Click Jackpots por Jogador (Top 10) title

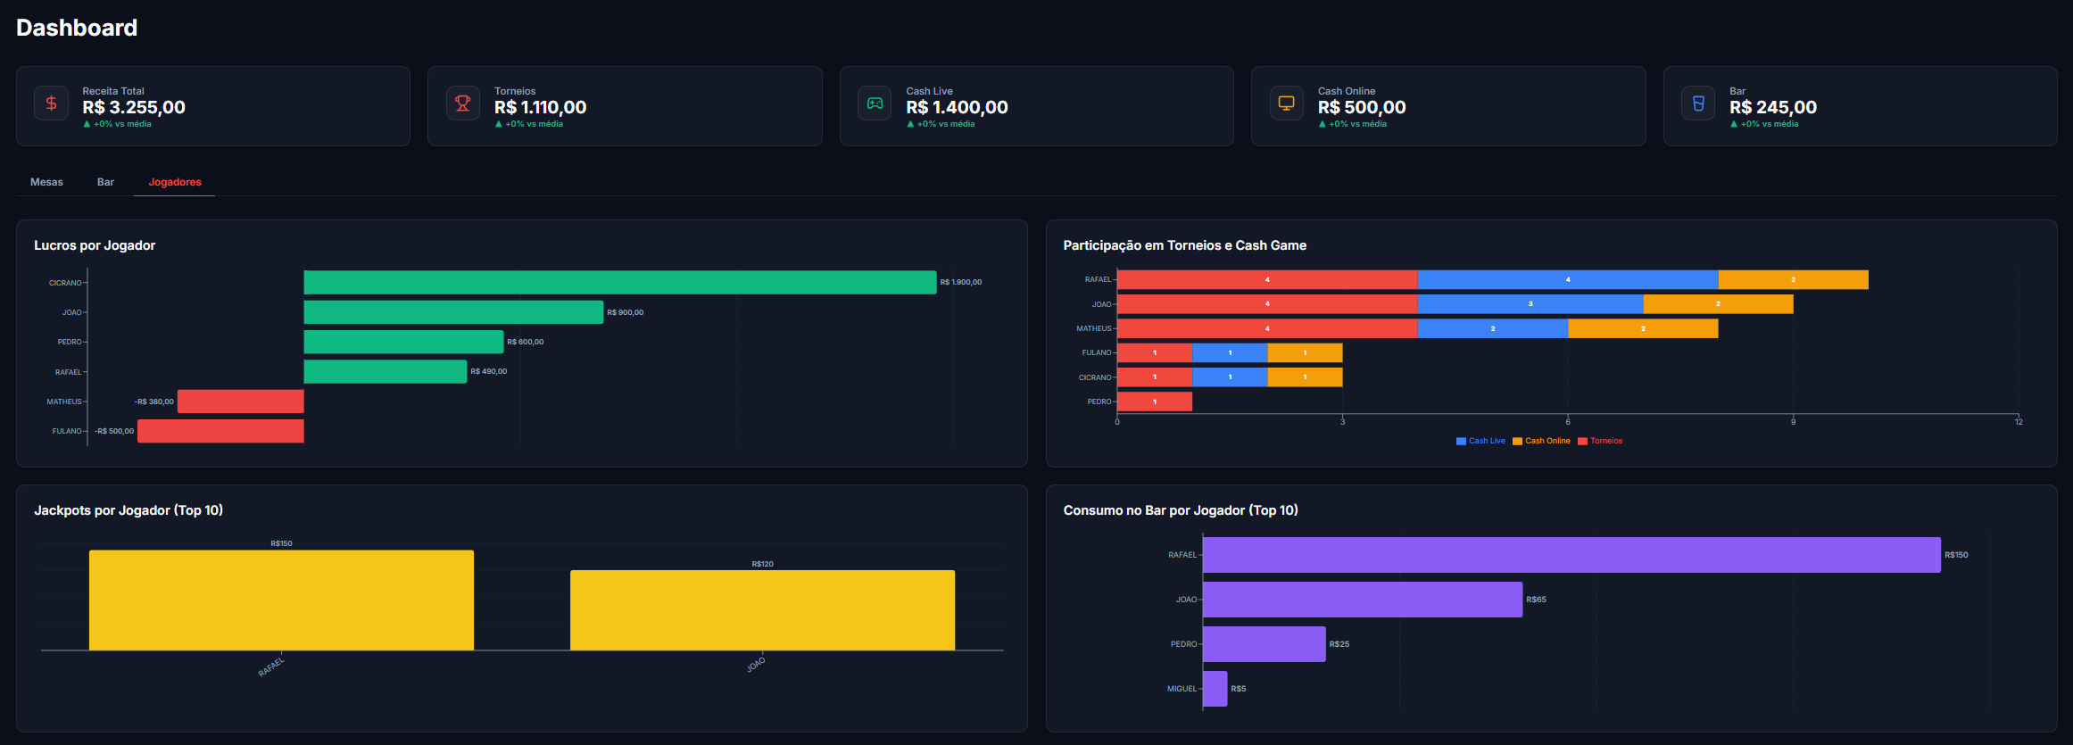(x=129, y=510)
